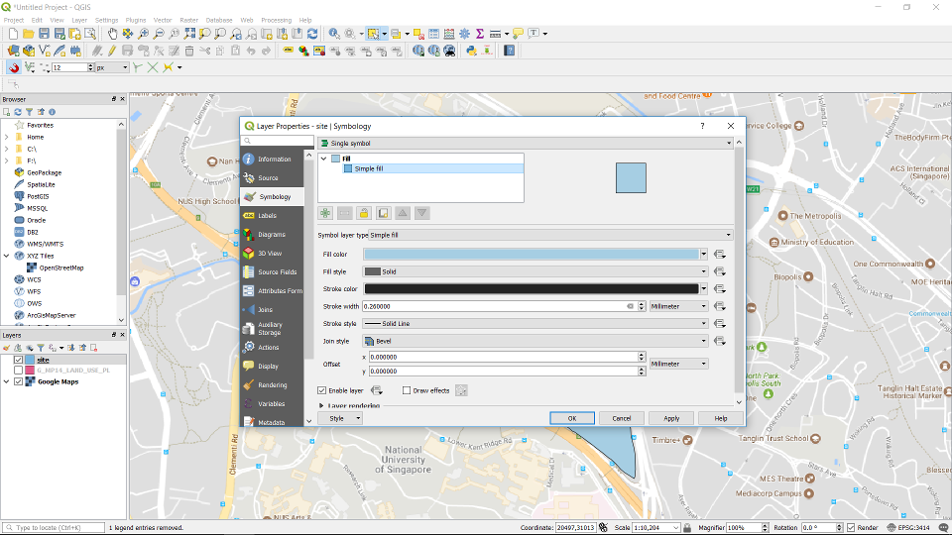The image size is (952, 535).
Task: Click the add symbol layer plus icon
Action: click(x=325, y=213)
